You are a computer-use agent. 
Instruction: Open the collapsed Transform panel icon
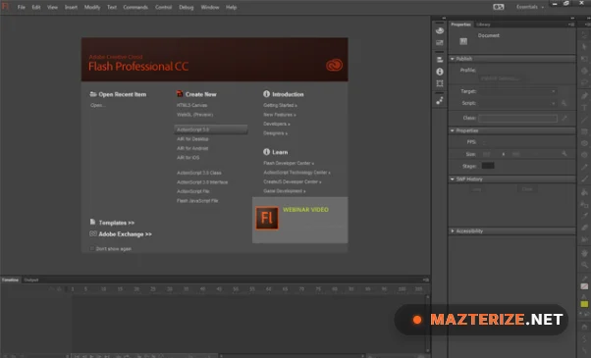tap(440, 83)
